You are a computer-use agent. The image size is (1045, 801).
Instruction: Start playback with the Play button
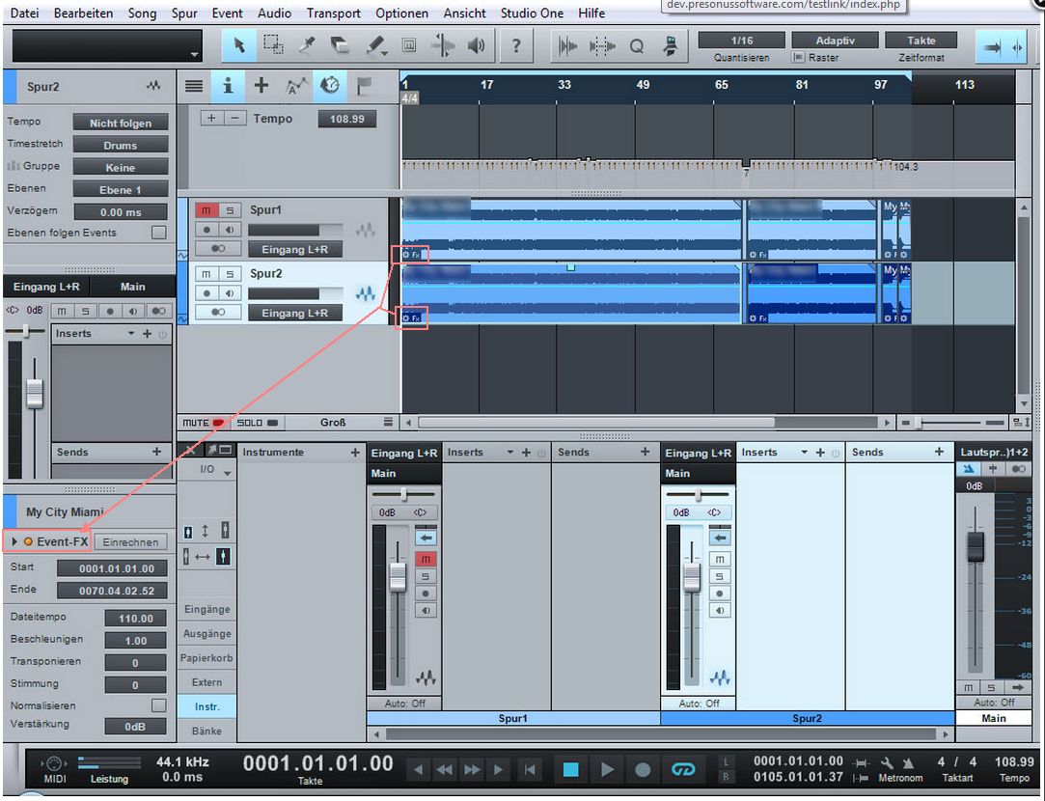(607, 770)
